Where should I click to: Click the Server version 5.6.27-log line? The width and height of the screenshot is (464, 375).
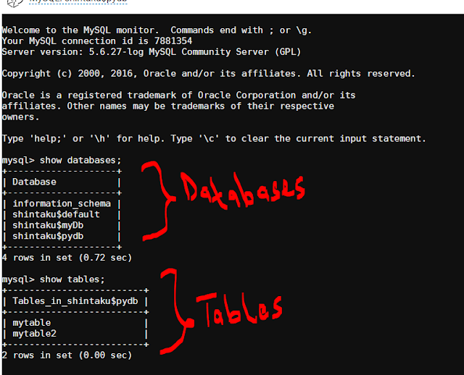(152, 51)
